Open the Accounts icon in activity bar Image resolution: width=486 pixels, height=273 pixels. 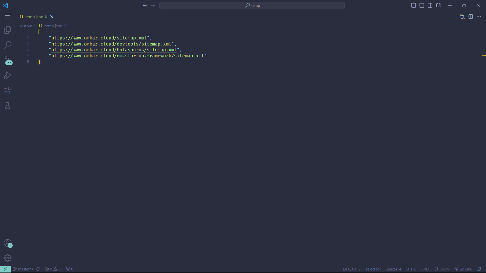[x=8, y=243]
